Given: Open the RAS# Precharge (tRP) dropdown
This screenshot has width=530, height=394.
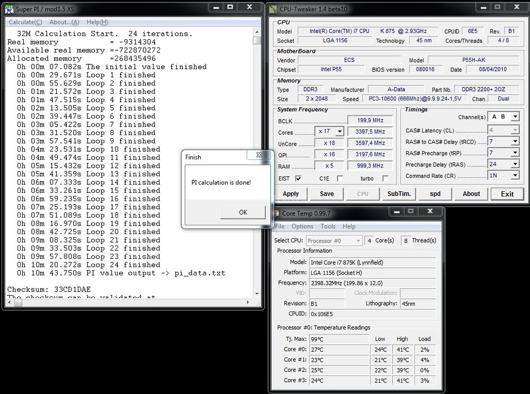Looking at the screenshot, I should (x=515, y=153).
